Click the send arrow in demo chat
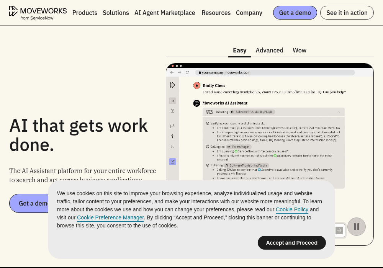 (x=339, y=230)
